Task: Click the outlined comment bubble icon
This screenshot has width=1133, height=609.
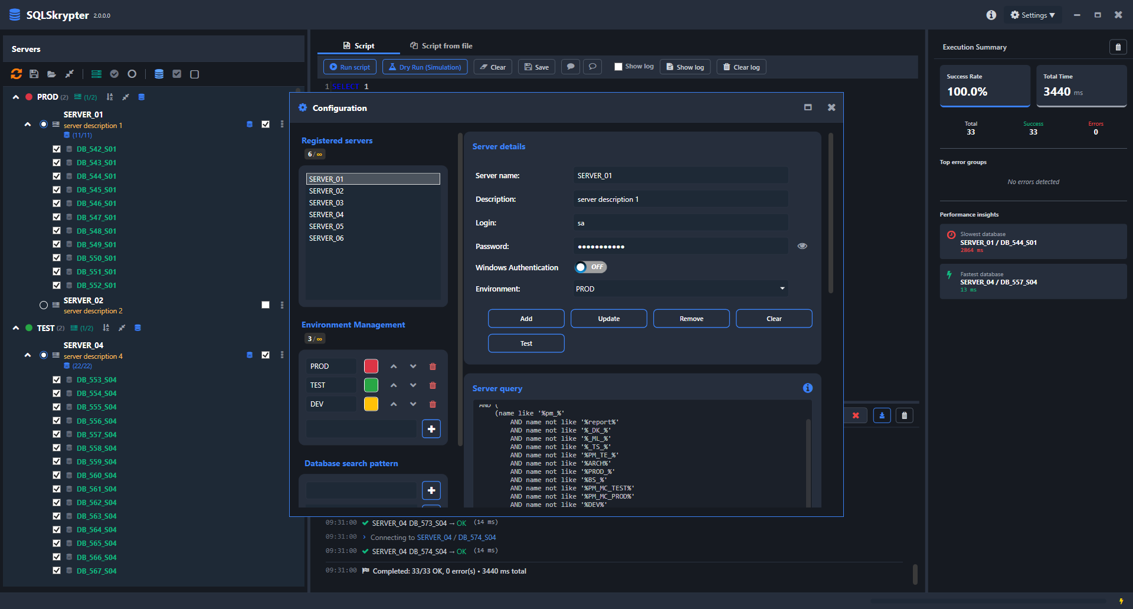Action: (x=592, y=67)
